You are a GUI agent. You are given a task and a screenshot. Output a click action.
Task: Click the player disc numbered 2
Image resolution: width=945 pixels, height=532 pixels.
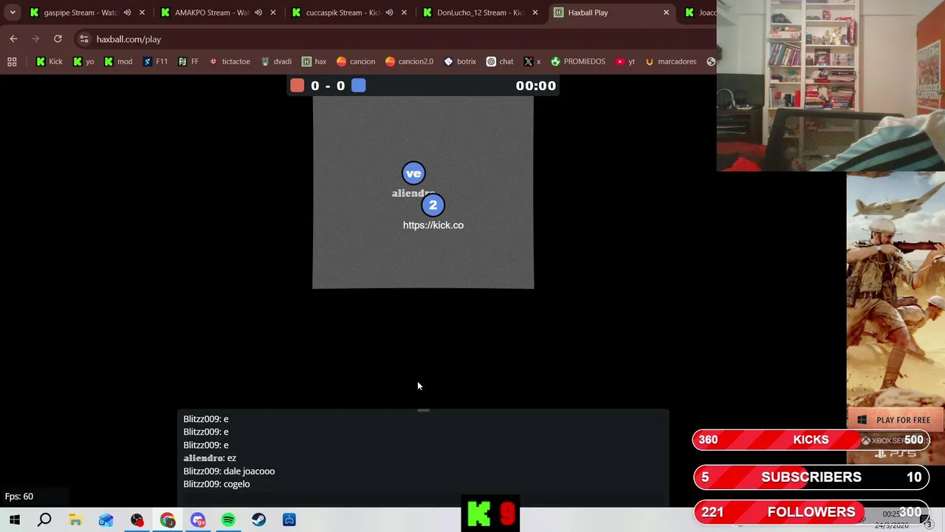433,205
